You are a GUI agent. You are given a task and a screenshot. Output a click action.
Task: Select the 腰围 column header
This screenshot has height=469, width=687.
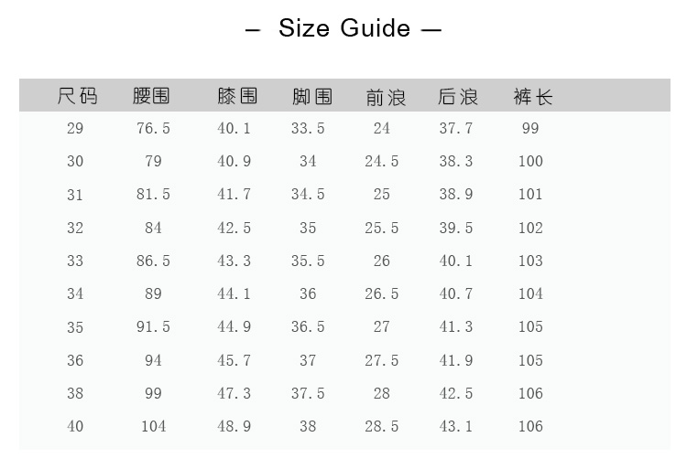tap(152, 96)
